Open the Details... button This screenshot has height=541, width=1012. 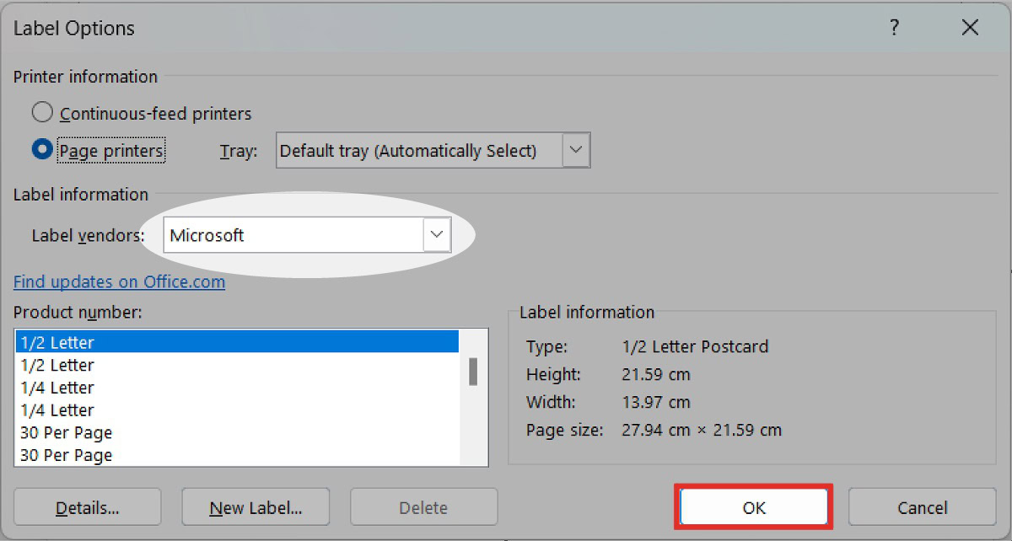[88, 507]
